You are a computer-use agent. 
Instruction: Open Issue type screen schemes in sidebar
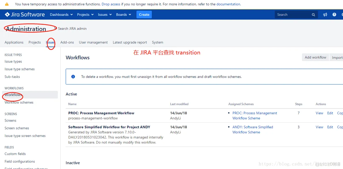pyautogui.click(x=25, y=136)
